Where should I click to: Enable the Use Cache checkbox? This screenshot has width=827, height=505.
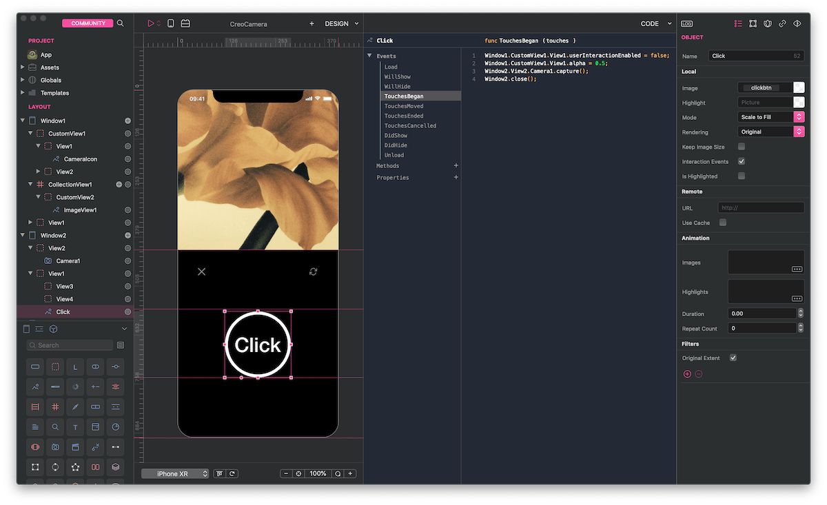[x=723, y=223]
